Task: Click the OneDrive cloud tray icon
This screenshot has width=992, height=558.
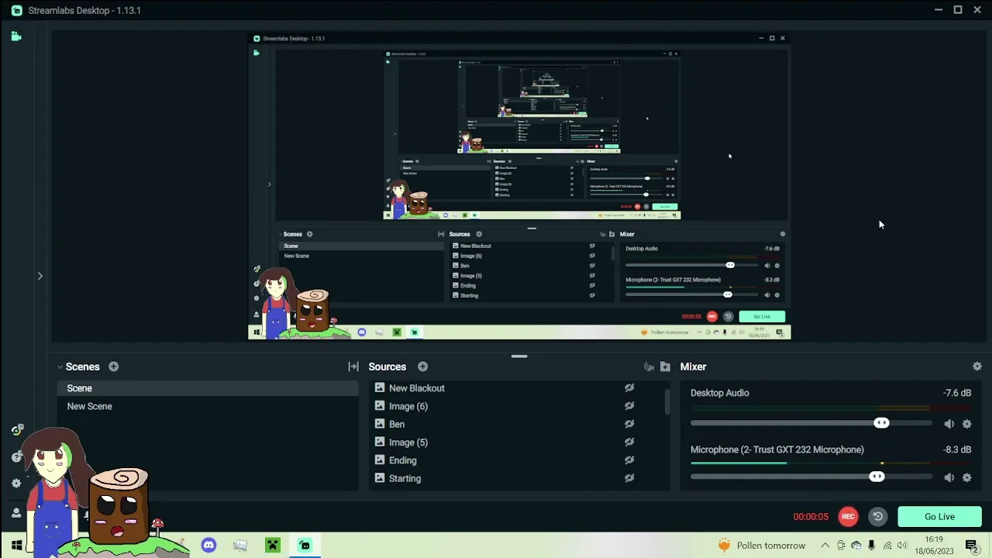Action: coord(856,546)
